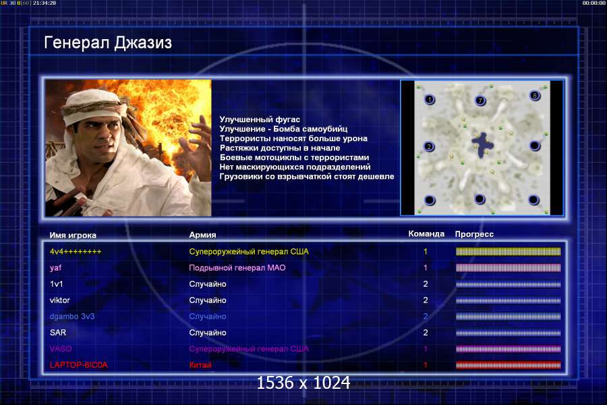This screenshot has height=405, width=607.
Task: Click the "Армия" column header
Action: point(202,235)
